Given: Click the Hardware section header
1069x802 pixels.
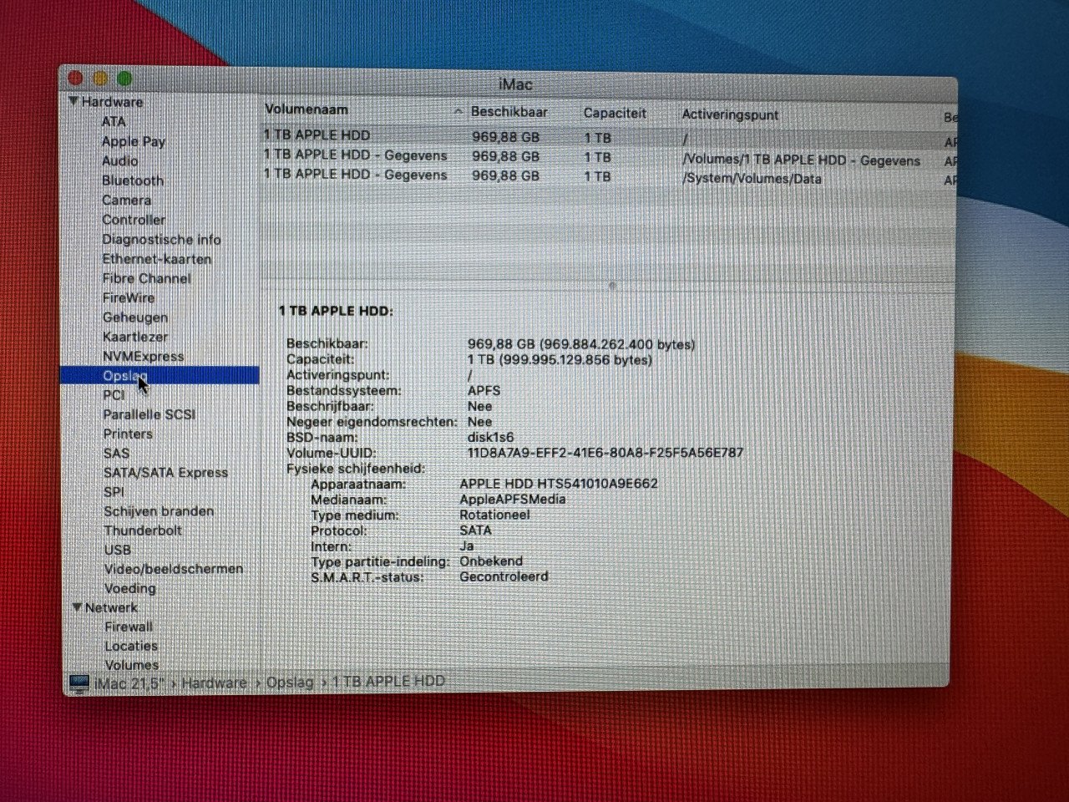Looking at the screenshot, I should click(x=112, y=102).
